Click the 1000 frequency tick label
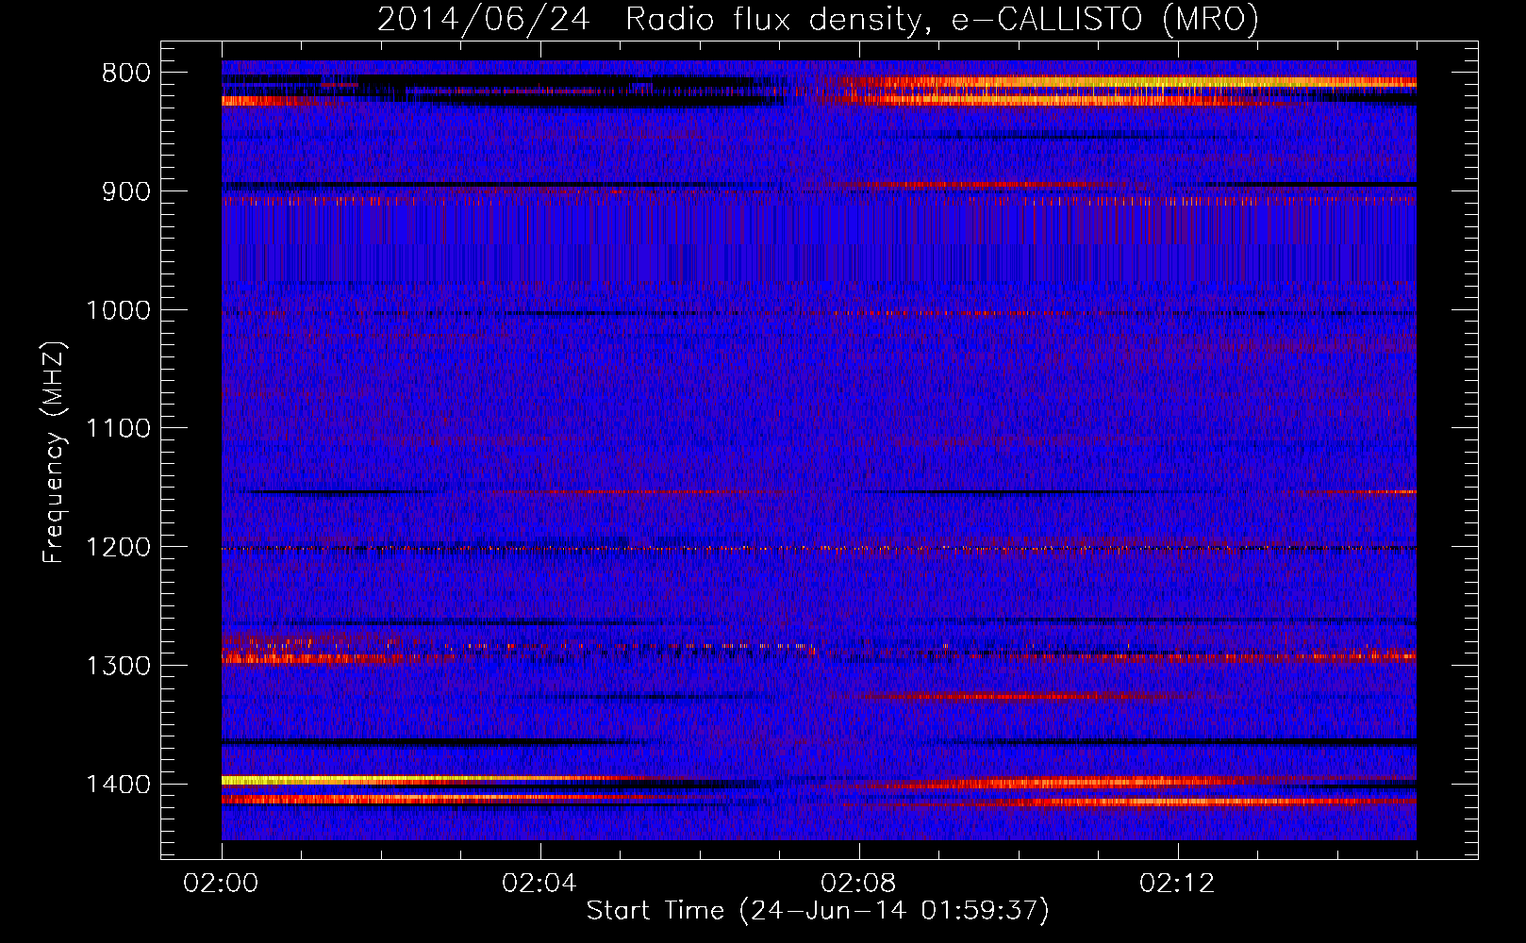 pos(118,310)
